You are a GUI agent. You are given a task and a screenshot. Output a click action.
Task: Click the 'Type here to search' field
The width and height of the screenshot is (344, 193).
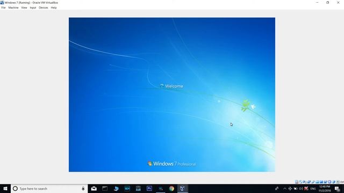(49, 188)
